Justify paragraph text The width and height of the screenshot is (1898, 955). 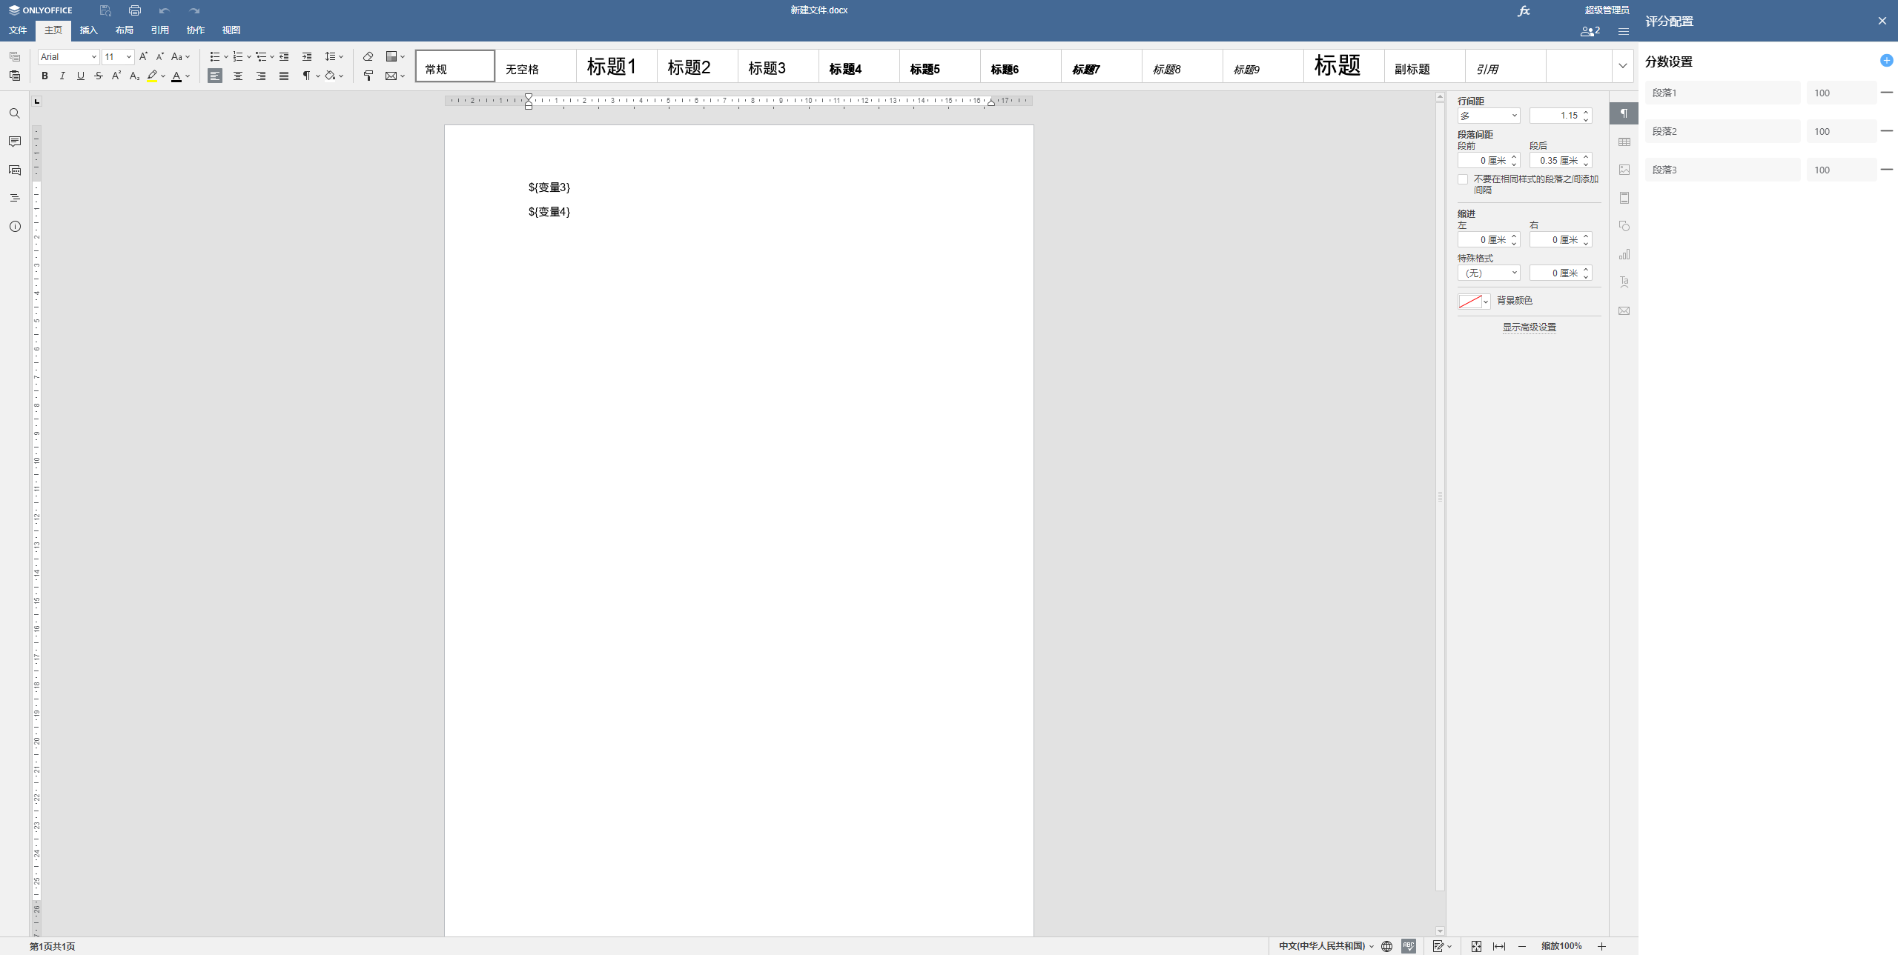coord(284,76)
